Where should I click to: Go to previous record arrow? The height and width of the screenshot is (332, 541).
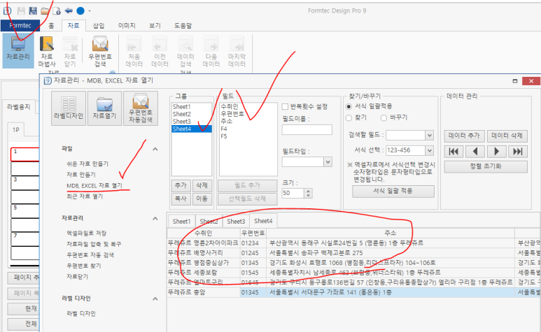pos(475,152)
